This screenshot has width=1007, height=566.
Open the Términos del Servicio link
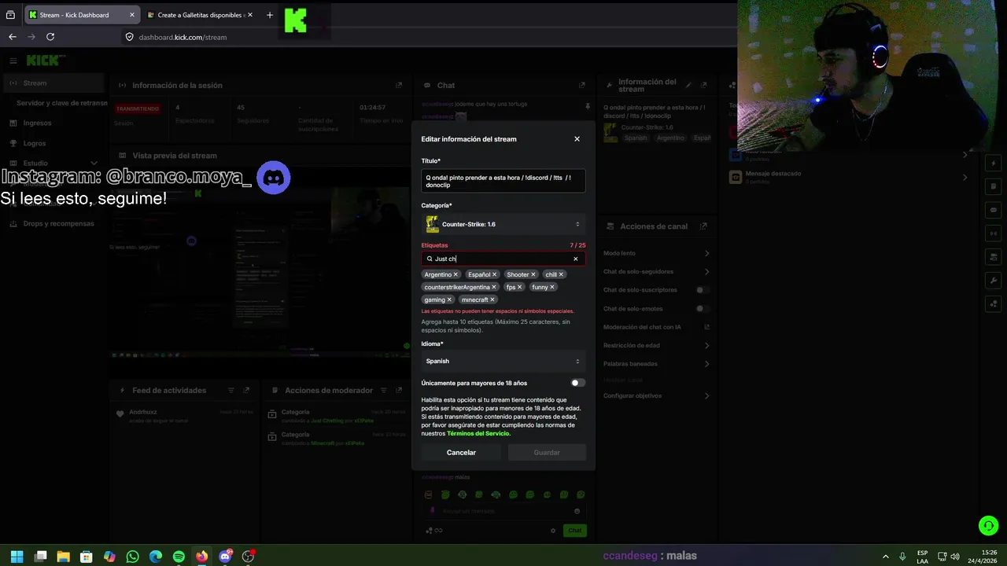tap(478, 433)
